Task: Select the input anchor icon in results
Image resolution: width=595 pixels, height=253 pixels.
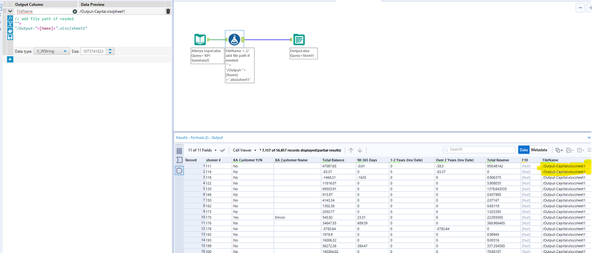Action: [x=179, y=161]
